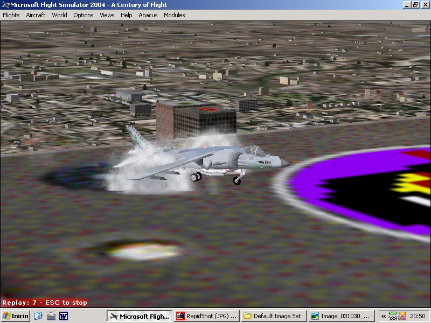Click the Replay: 7 - ESC to stop message
The height and width of the screenshot is (323, 431).
(x=45, y=303)
